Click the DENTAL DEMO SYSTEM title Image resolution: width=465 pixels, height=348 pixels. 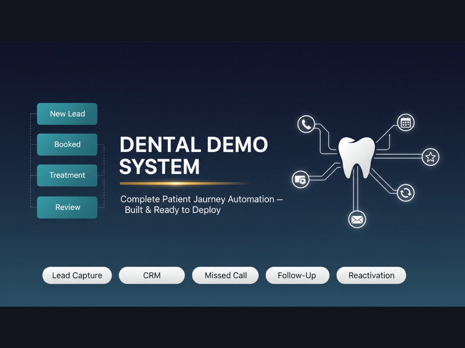pos(194,156)
